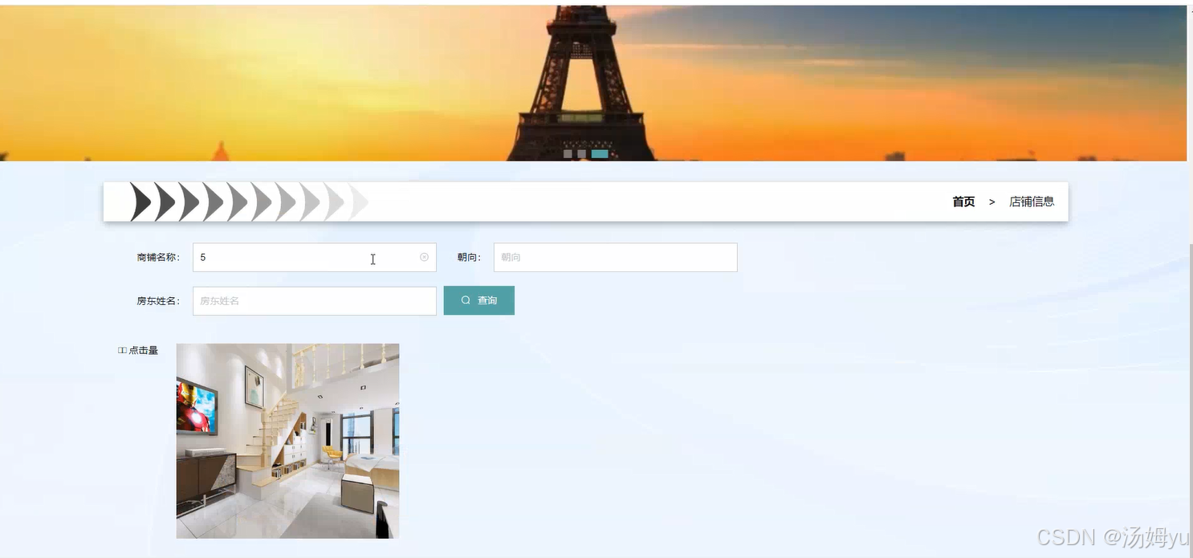The height and width of the screenshot is (558, 1193).
Task: Click the 查询 search button
Action: coord(478,300)
